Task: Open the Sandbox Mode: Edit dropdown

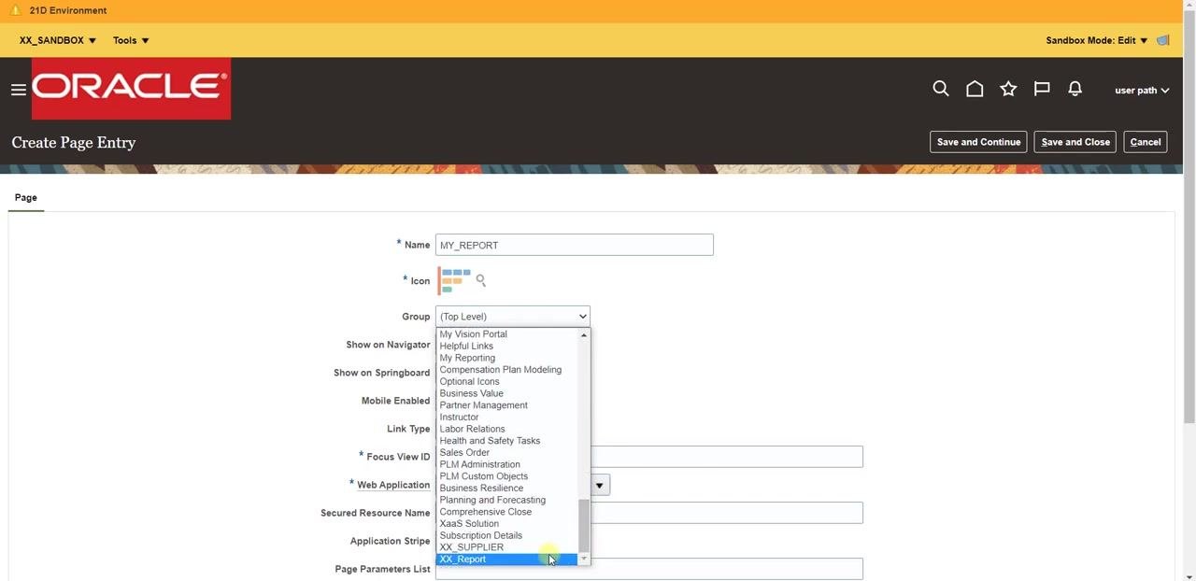Action: [x=1097, y=40]
